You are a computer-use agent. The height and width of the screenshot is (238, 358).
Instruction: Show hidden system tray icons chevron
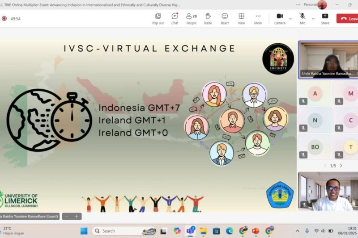(x=297, y=231)
